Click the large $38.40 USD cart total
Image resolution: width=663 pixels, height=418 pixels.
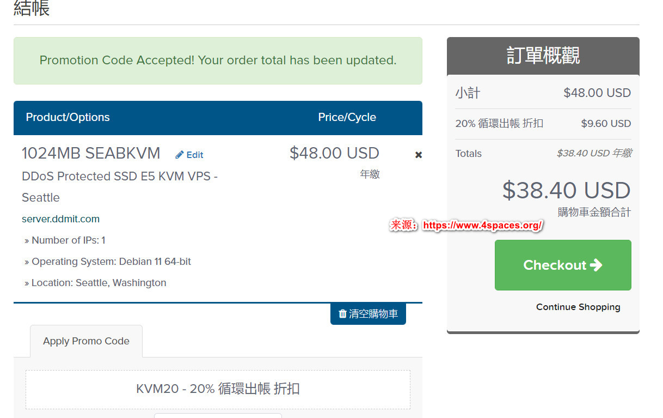pos(566,190)
